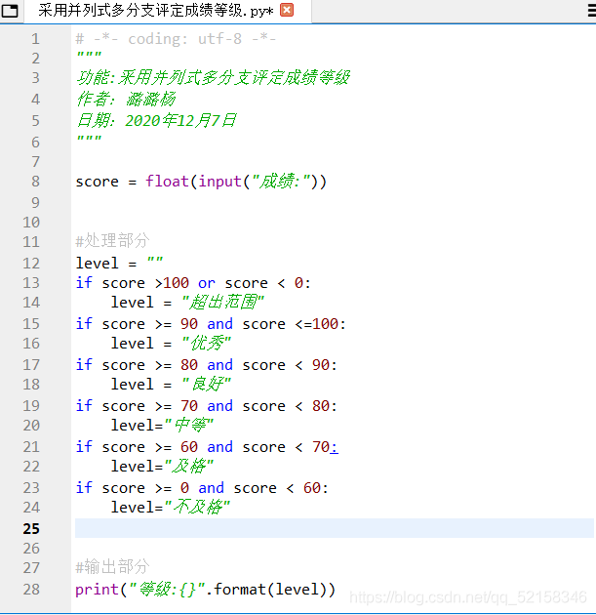Click the 'and' keyword on line 17

(x=219, y=365)
